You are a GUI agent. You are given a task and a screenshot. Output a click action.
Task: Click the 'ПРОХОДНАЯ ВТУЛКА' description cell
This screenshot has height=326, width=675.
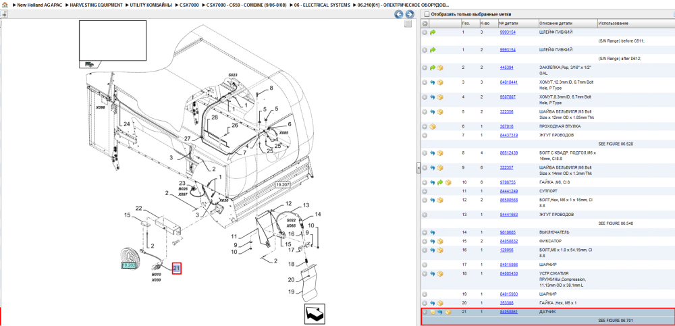[x=560, y=127]
